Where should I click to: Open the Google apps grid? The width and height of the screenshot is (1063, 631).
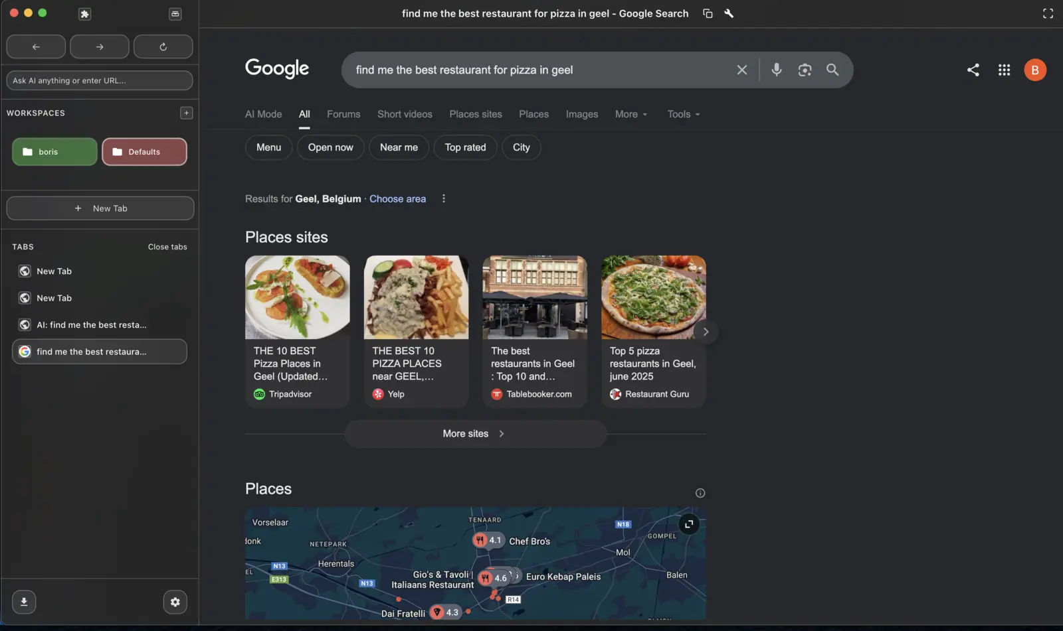[x=1004, y=70]
